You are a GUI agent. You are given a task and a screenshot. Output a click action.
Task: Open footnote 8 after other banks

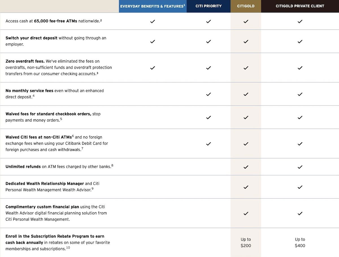coord(112,166)
